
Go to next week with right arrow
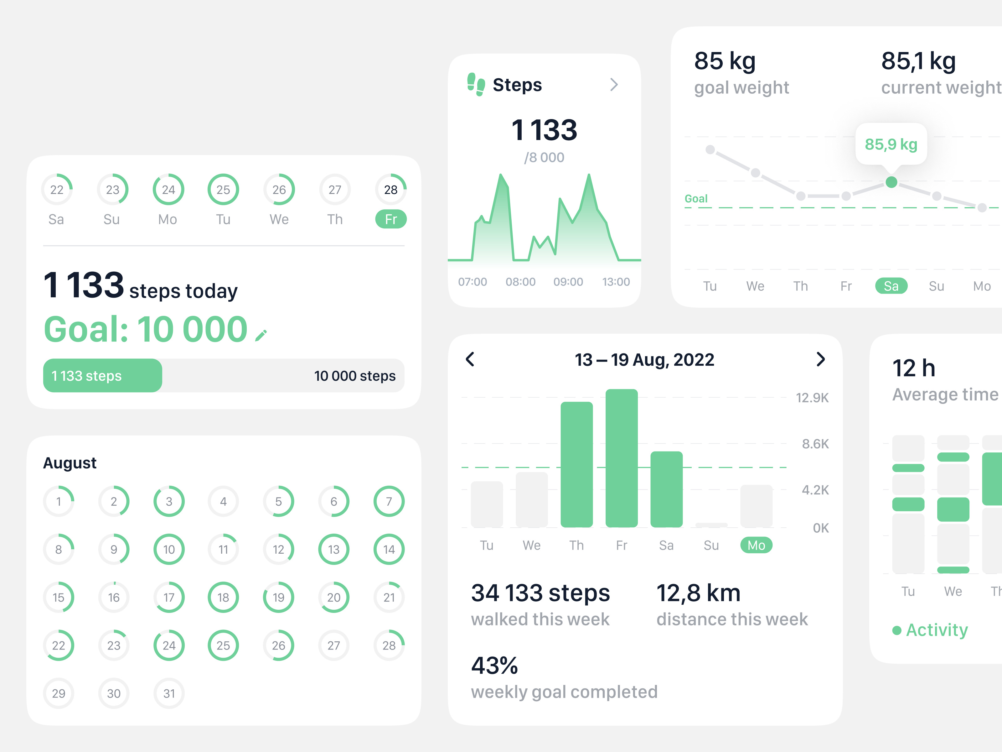tap(820, 359)
